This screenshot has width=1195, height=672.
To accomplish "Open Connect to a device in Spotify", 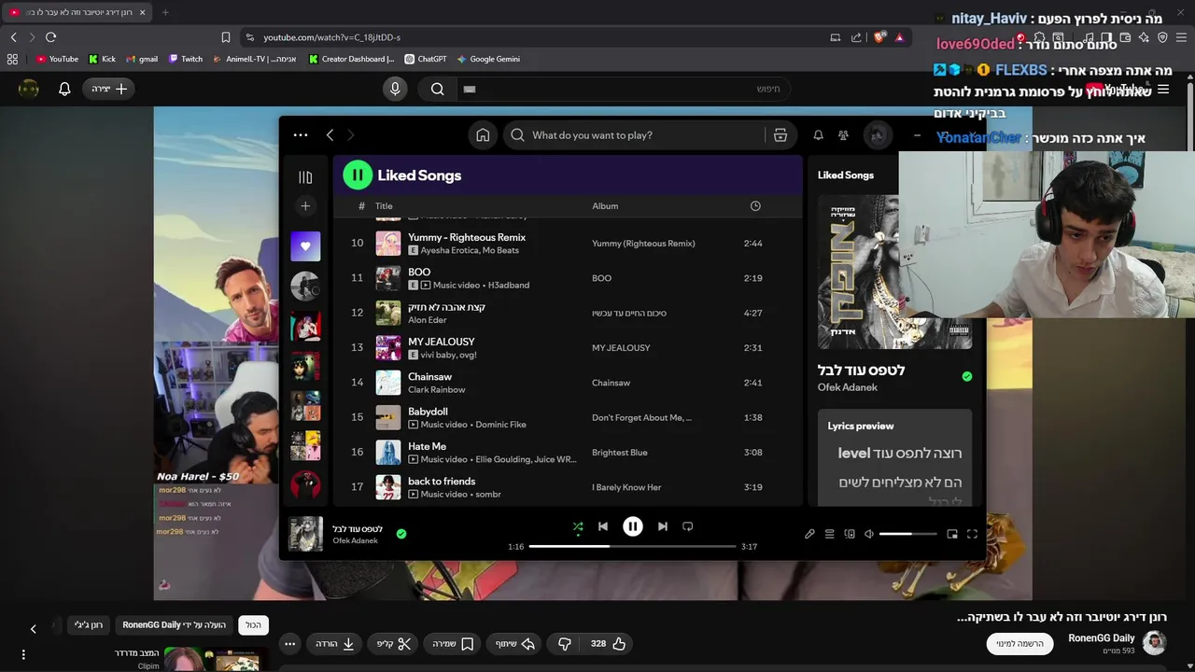I will pyautogui.click(x=850, y=534).
